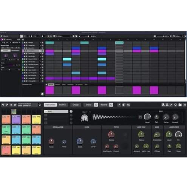The image size is (187, 187).
Task: Click the checkmark icon in drum machine toolbar
Action: pyautogui.click(x=171, y=105)
